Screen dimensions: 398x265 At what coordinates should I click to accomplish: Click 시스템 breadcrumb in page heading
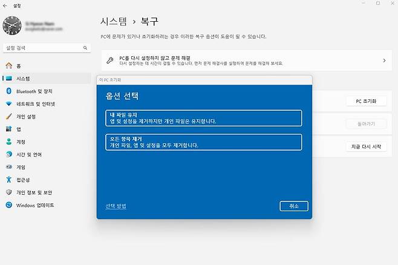click(x=114, y=21)
